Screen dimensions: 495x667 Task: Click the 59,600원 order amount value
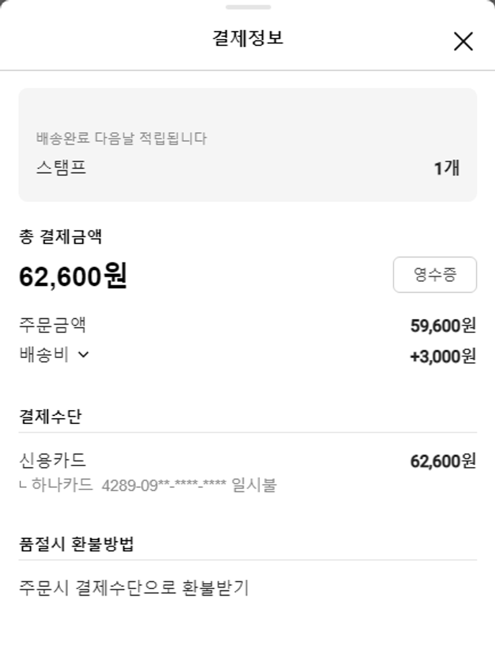point(443,326)
